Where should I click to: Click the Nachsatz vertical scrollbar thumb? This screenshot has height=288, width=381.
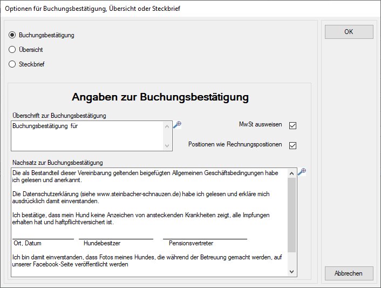coord(292,215)
